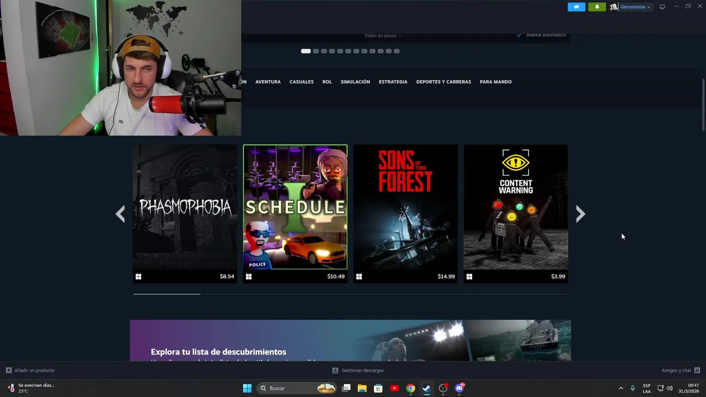The image size is (706, 397).
Task: Open volume control in the tray
Action: pos(670,388)
